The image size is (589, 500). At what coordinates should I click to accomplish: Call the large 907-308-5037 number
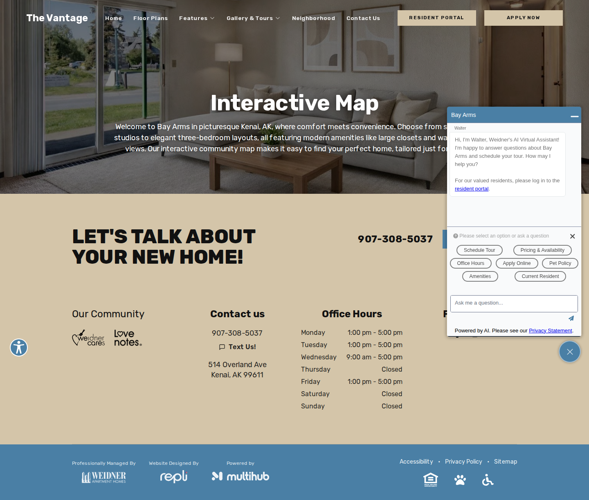[395, 239]
